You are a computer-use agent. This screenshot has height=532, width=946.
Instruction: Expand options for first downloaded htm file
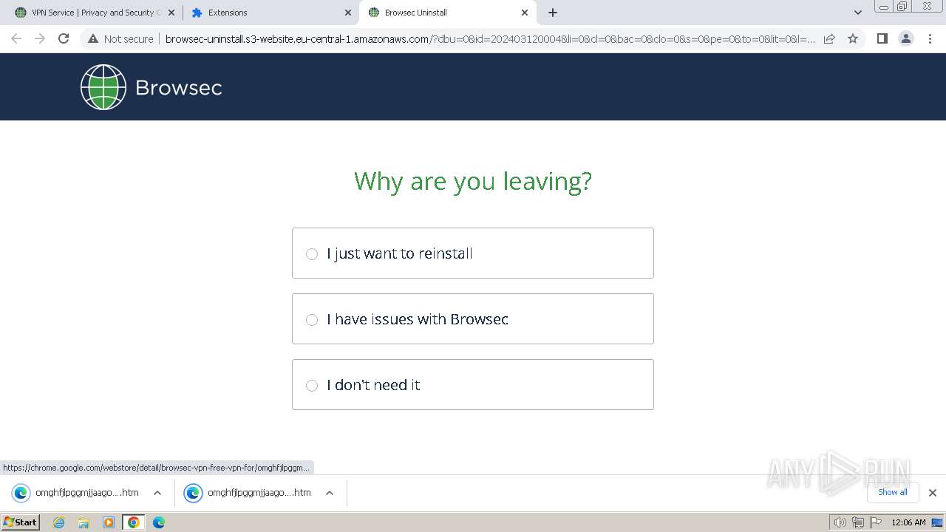pyautogui.click(x=157, y=493)
